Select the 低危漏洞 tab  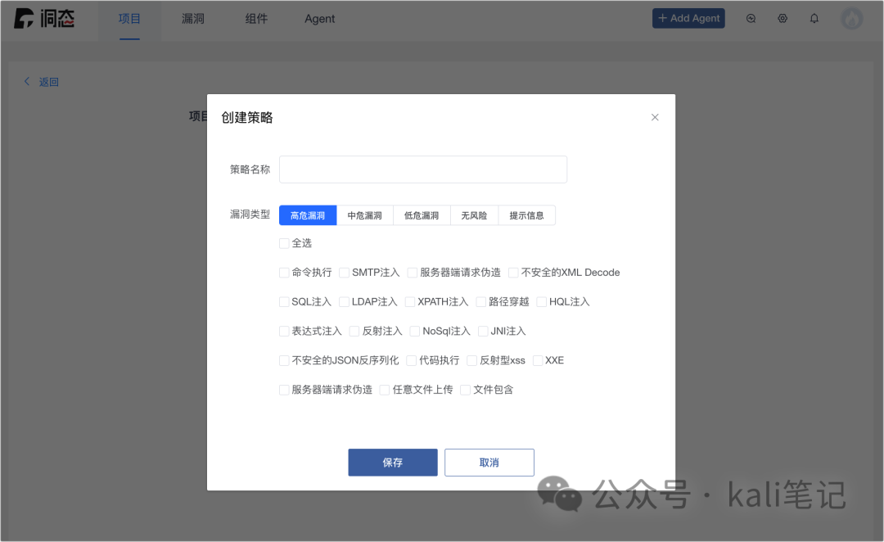tap(422, 215)
